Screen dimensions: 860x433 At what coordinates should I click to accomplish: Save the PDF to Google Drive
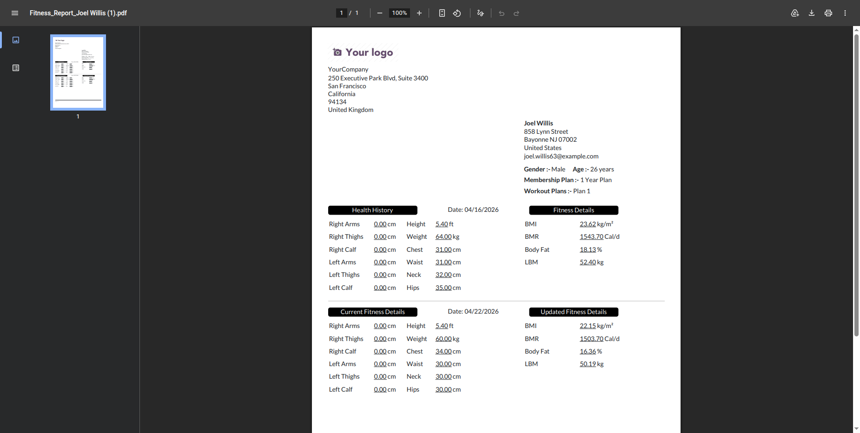(x=795, y=13)
